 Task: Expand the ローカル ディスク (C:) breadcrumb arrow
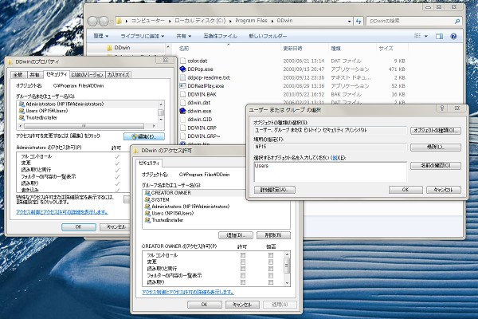[230, 21]
